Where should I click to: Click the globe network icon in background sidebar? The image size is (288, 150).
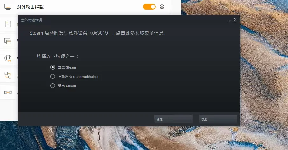coord(8,58)
